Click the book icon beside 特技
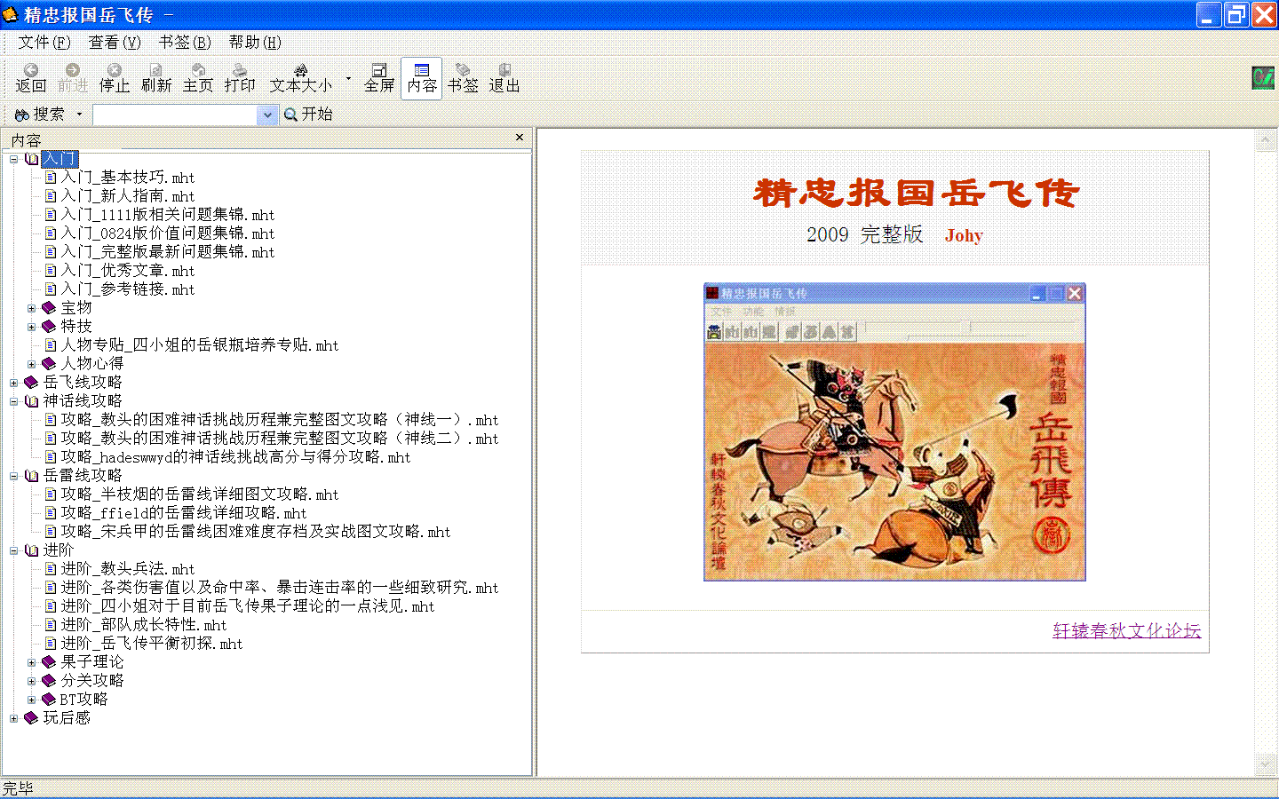 point(49,327)
